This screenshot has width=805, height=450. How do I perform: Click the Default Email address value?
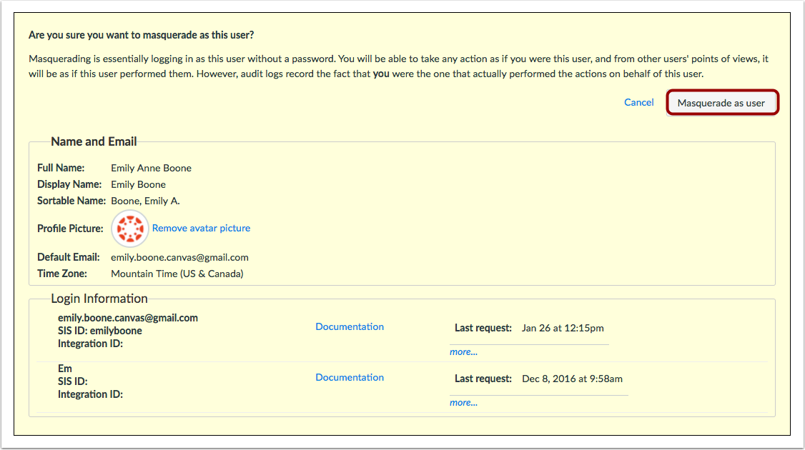coord(179,257)
